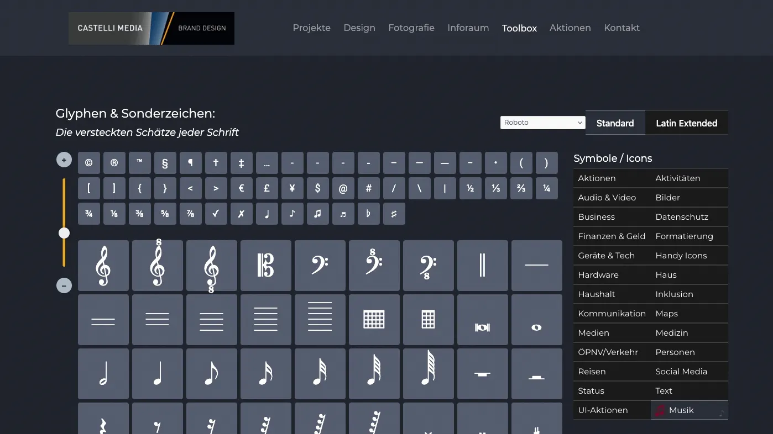Click the Castelli Media logo

152,28
